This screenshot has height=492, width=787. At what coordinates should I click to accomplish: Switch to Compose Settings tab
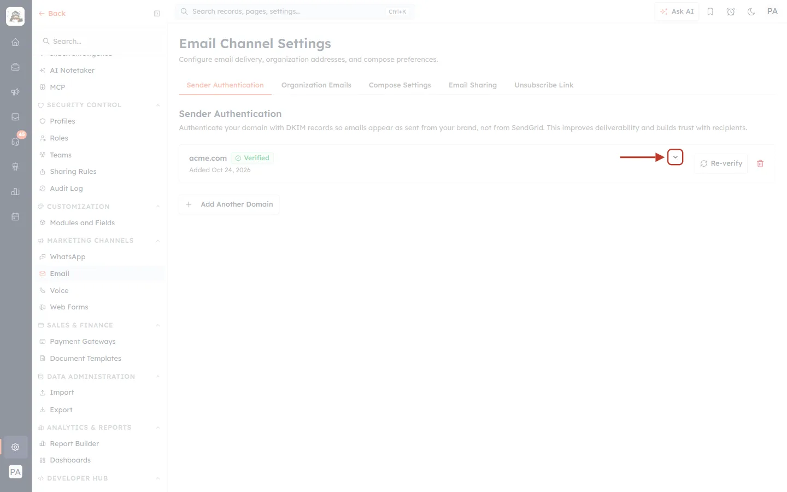[x=400, y=85]
